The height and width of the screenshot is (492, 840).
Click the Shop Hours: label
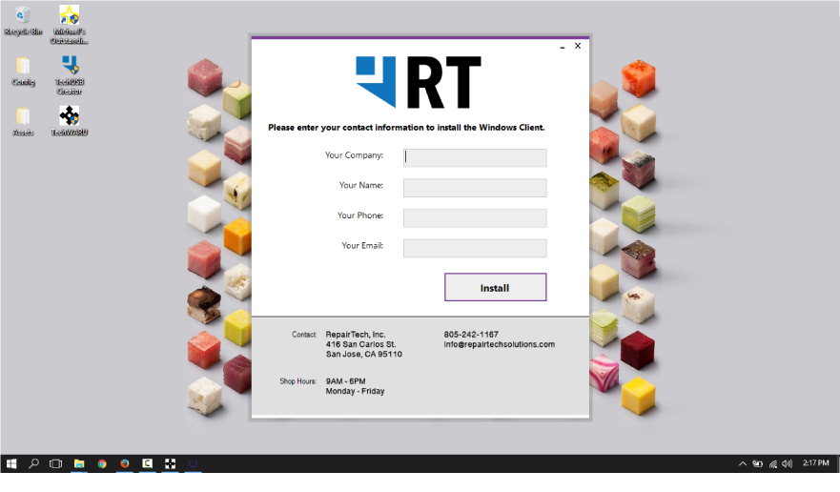[297, 381]
